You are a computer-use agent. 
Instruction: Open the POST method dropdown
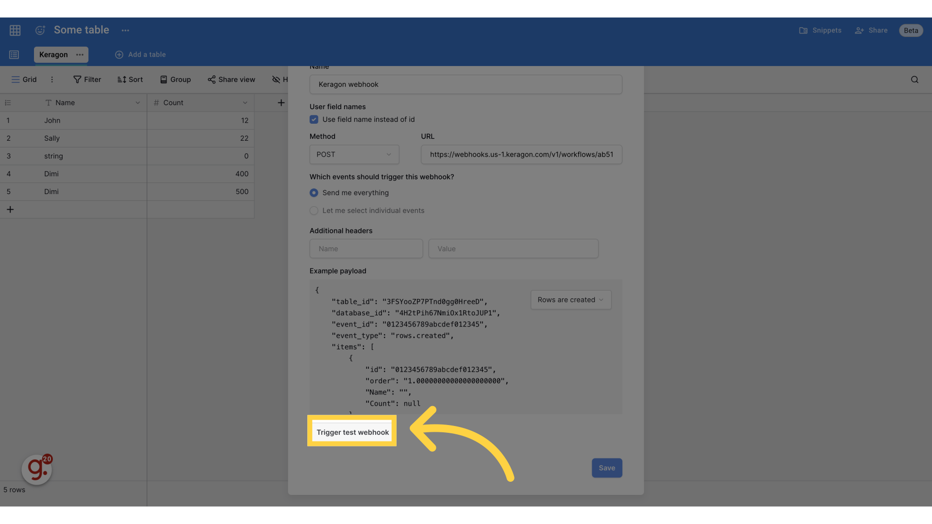(x=354, y=154)
